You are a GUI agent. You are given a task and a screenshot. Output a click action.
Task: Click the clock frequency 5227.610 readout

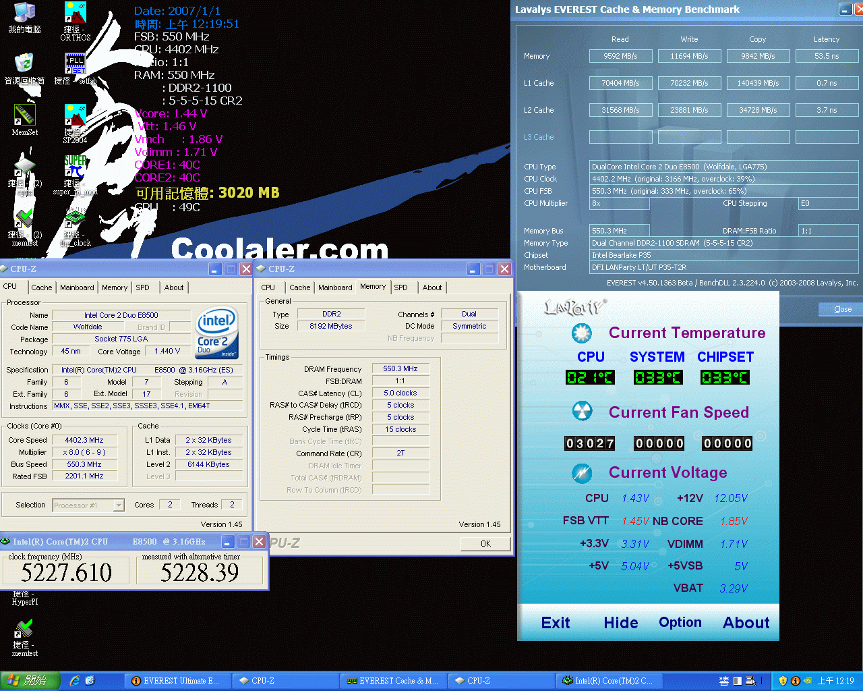coord(66,572)
